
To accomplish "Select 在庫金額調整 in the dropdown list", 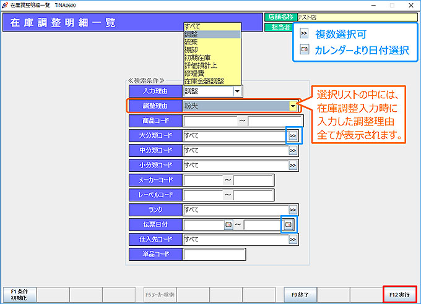I will pos(212,81).
